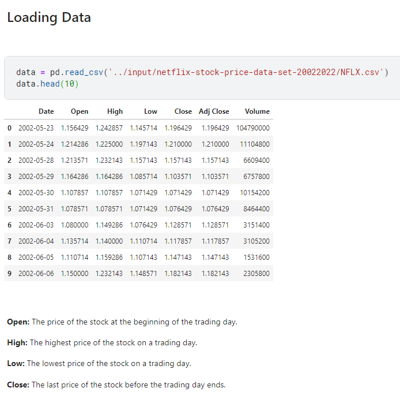Click the data.head(10) code line
The image size is (400, 414).
tap(47, 84)
